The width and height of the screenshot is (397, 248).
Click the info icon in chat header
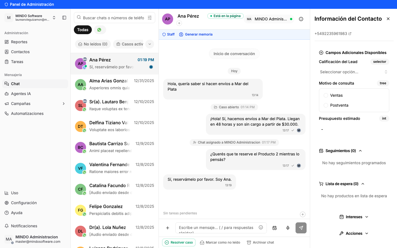pos(301,19)
